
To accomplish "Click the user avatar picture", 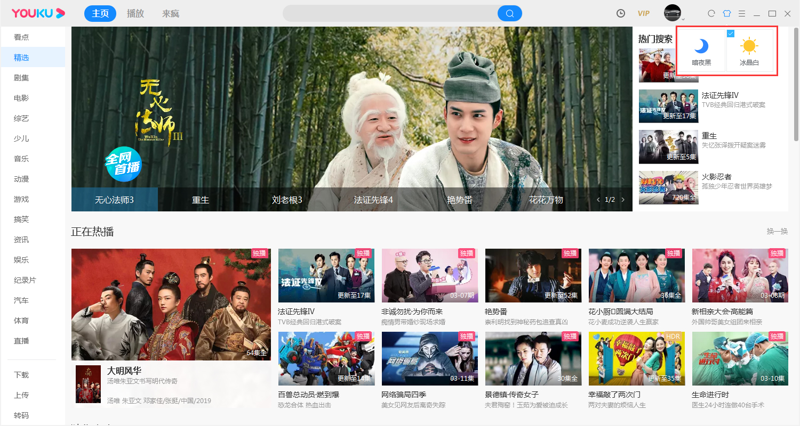I will [x=671, y=13].
